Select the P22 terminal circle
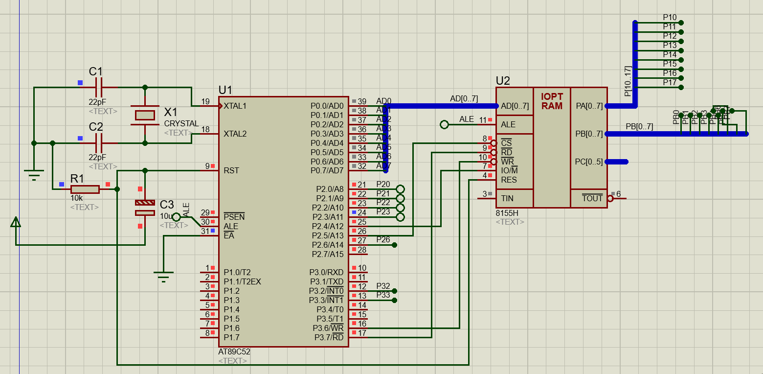763x374 pixels. point(400,208)
